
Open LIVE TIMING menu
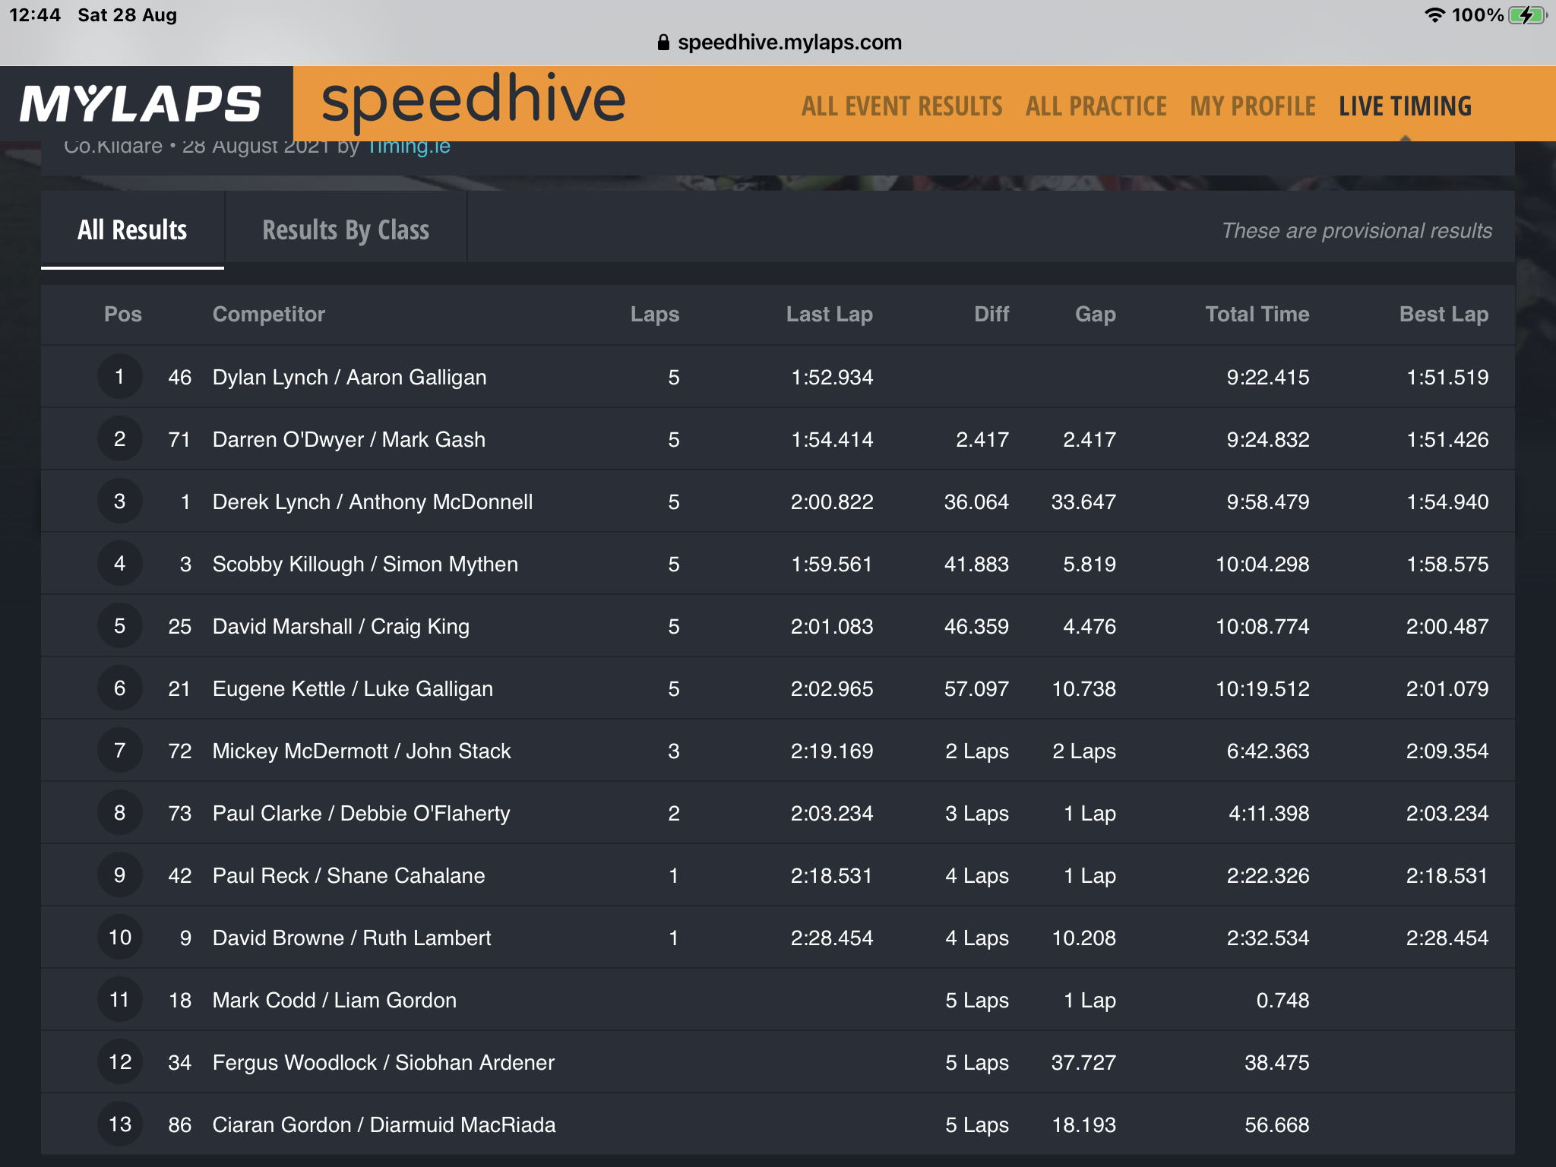click(1406, 106)
